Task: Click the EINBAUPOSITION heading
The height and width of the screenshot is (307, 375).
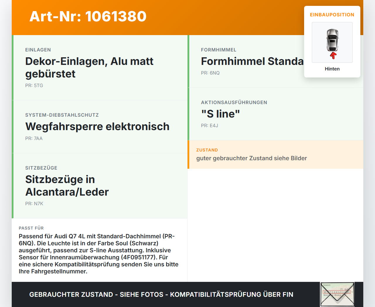Action: coord(332,15)
